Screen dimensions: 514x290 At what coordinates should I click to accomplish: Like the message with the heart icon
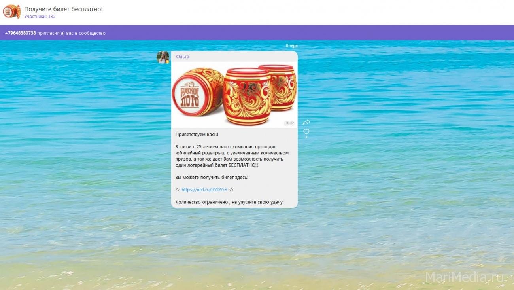306,131
